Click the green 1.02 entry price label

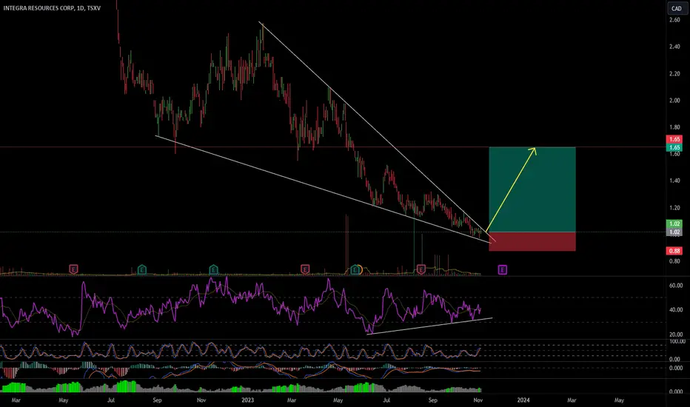674,224
